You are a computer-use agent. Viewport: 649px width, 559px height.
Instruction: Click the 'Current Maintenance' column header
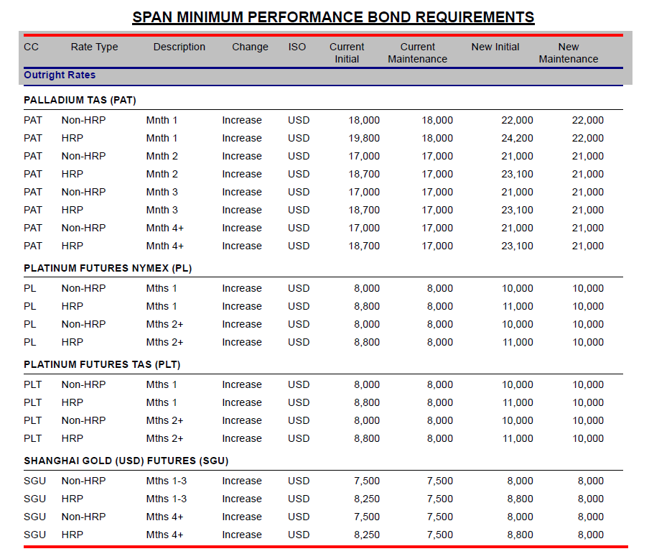click(x=417, y=53)
